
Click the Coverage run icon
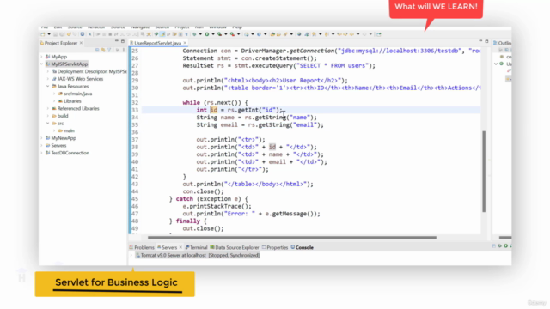[x=220, y=34]
